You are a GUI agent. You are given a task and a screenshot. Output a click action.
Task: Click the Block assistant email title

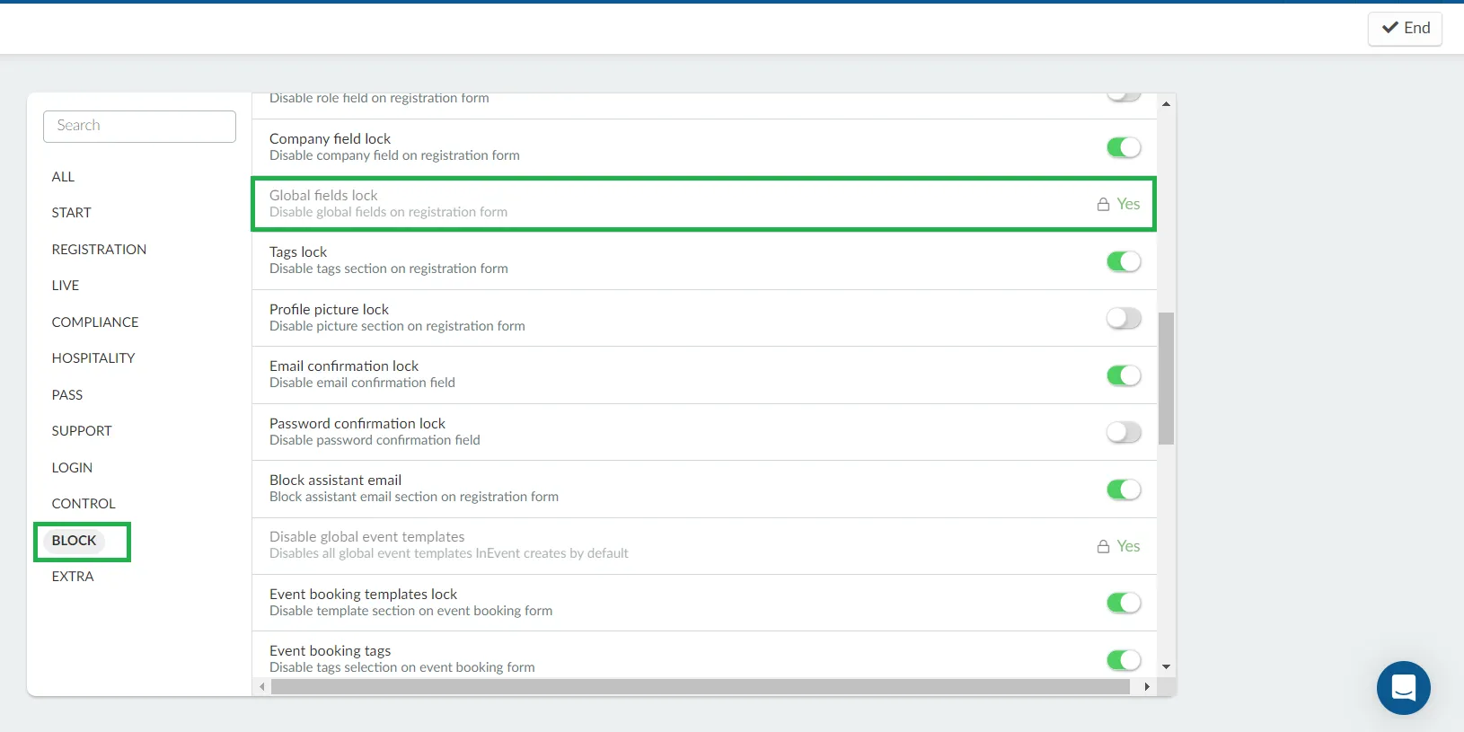point(335,481)
